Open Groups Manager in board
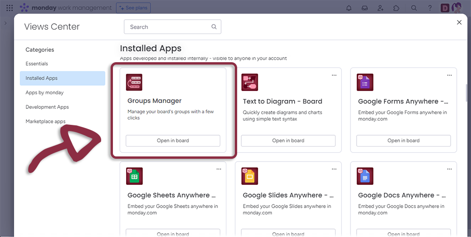This screenshot has height=237, width=471. click(x=173, y=140)
